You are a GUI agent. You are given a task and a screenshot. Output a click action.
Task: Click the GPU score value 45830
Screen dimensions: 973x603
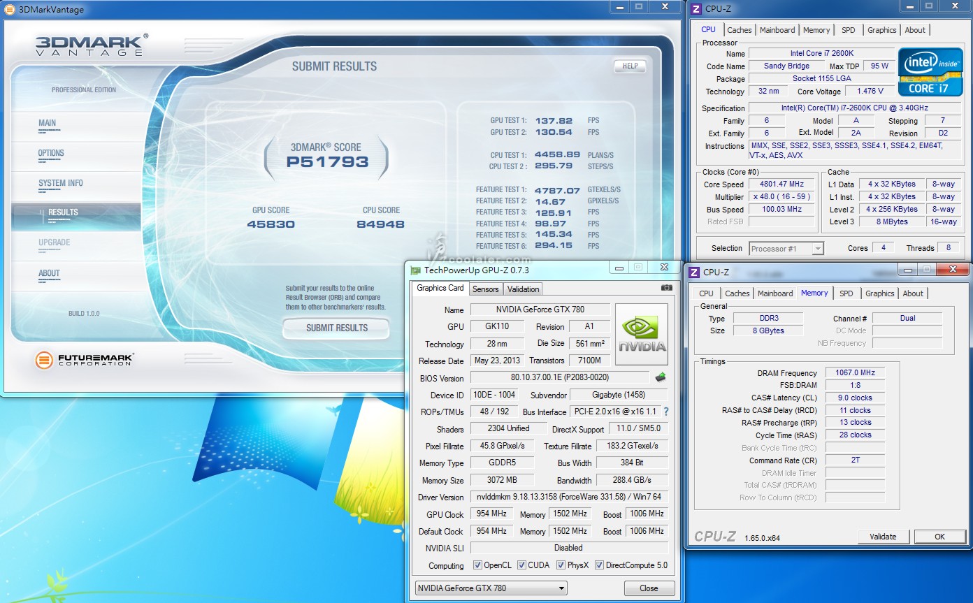(x=271, y=224)
